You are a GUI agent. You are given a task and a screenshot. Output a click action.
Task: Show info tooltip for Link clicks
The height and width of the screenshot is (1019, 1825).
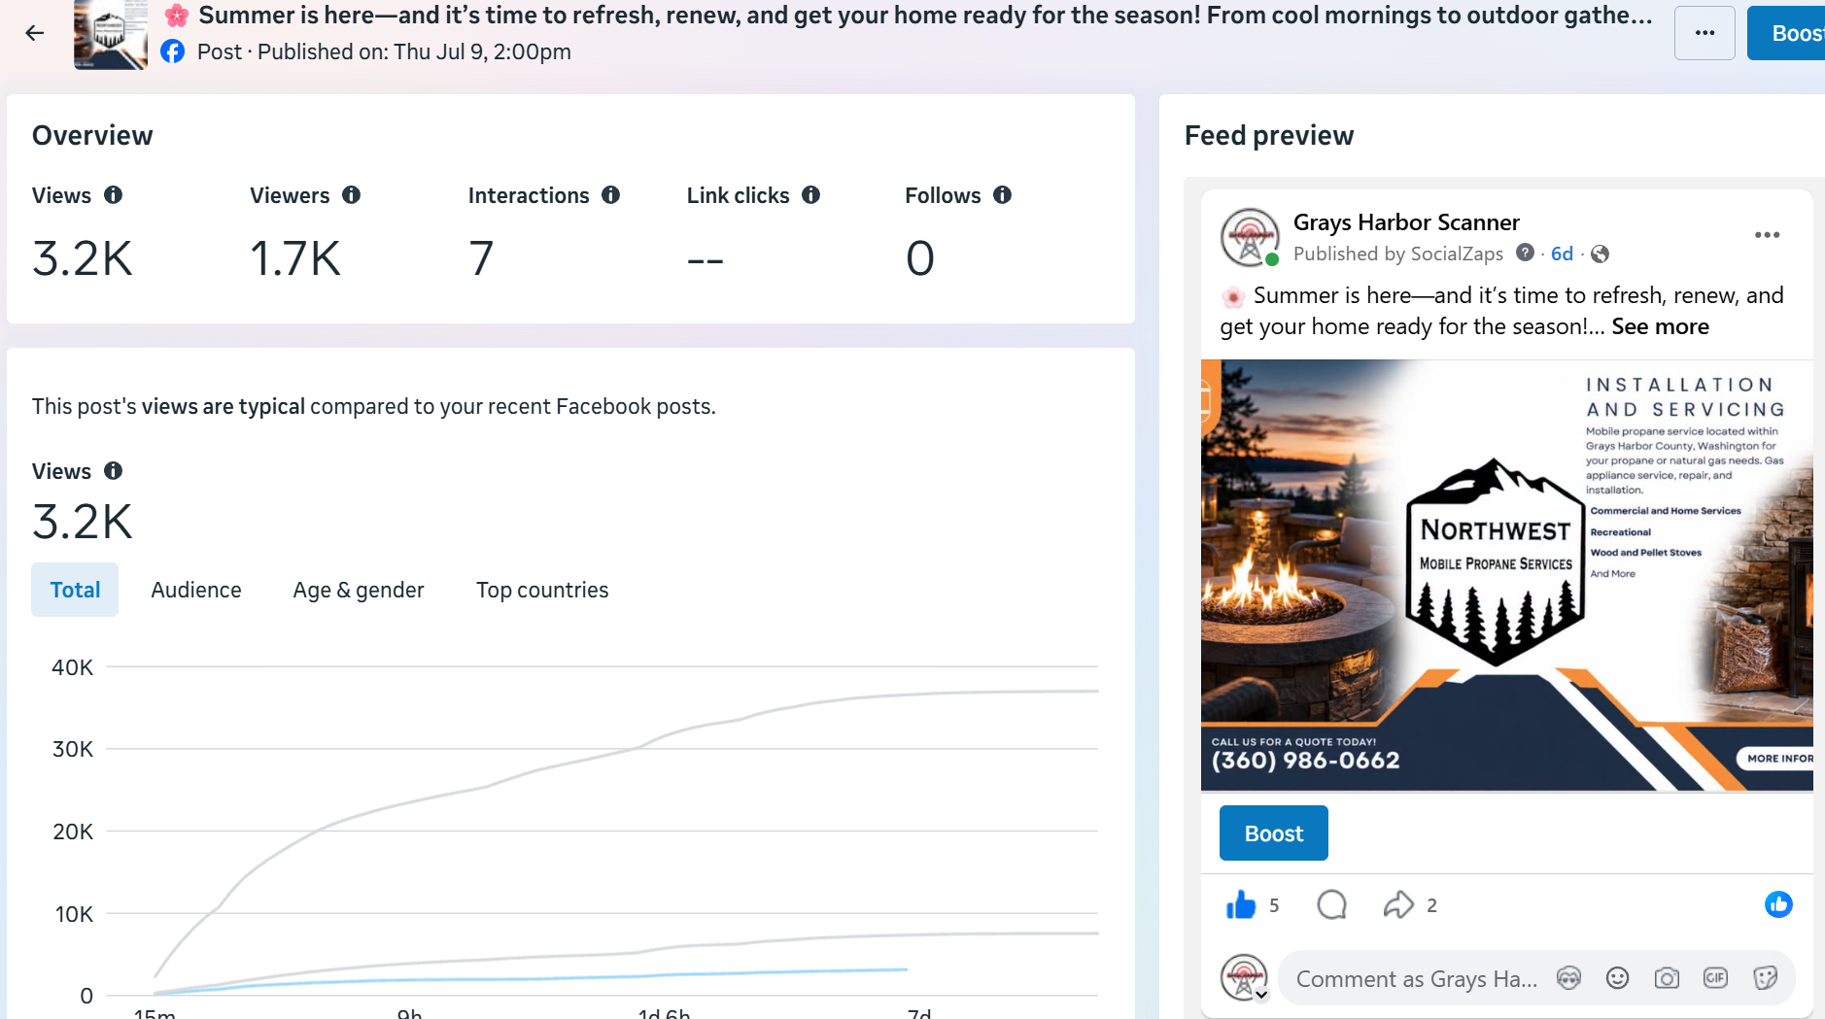pyautogui.click(x=811, y=195)
